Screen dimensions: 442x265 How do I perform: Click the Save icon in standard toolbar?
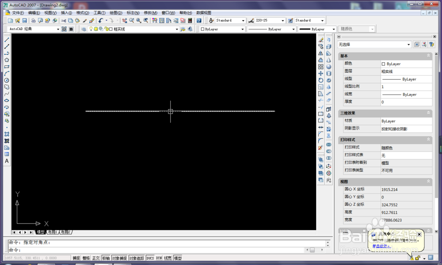point(24,21)
